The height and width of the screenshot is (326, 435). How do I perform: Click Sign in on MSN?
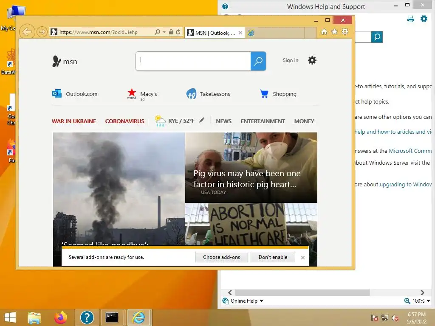291,60
